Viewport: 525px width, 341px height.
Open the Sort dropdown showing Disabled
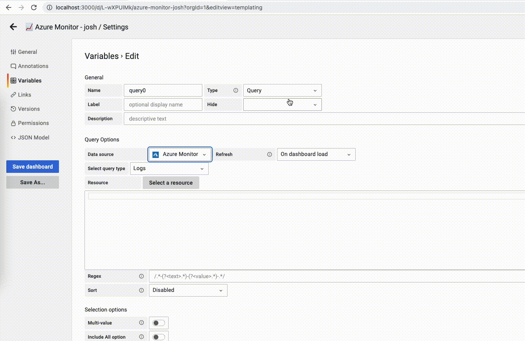(x=188, y=290)
